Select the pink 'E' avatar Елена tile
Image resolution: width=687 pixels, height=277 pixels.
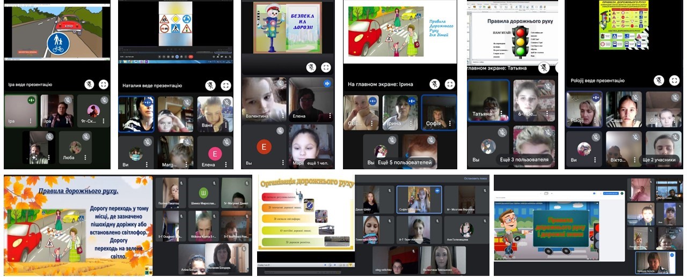click(x=215, y=153)
